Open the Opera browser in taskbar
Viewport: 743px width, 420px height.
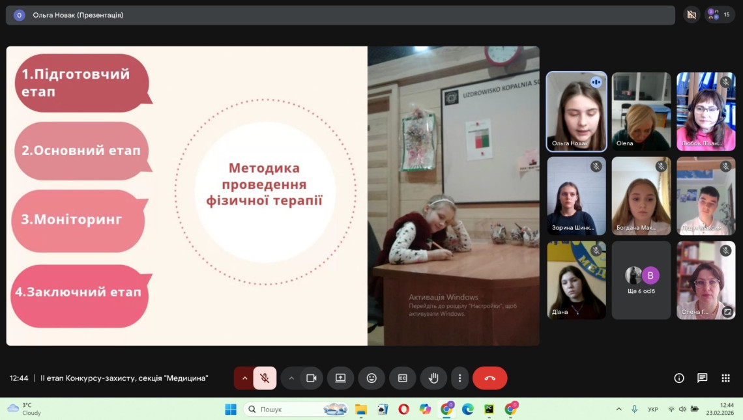pyautogui.click(x=403, y=409)
